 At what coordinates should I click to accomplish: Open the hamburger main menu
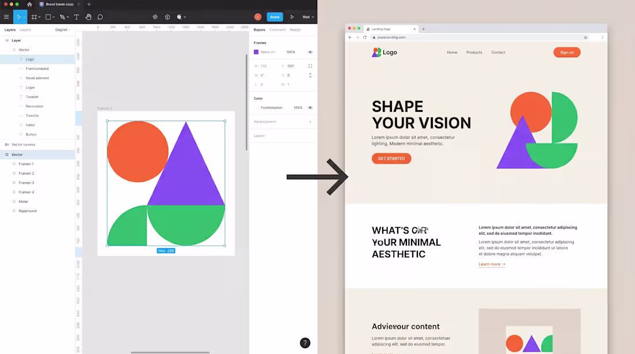coord(6,17)
